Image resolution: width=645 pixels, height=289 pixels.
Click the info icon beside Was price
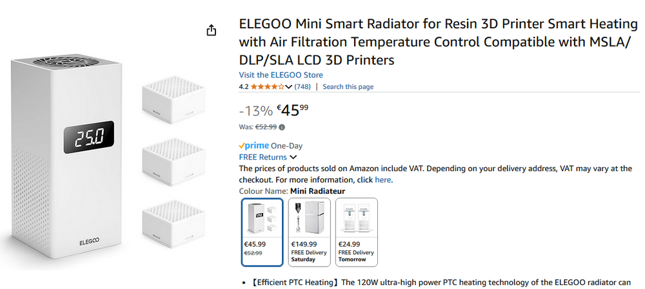(282, 127)
